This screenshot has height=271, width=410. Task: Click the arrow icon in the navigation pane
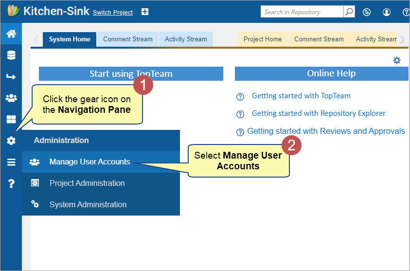coord(11,77)
